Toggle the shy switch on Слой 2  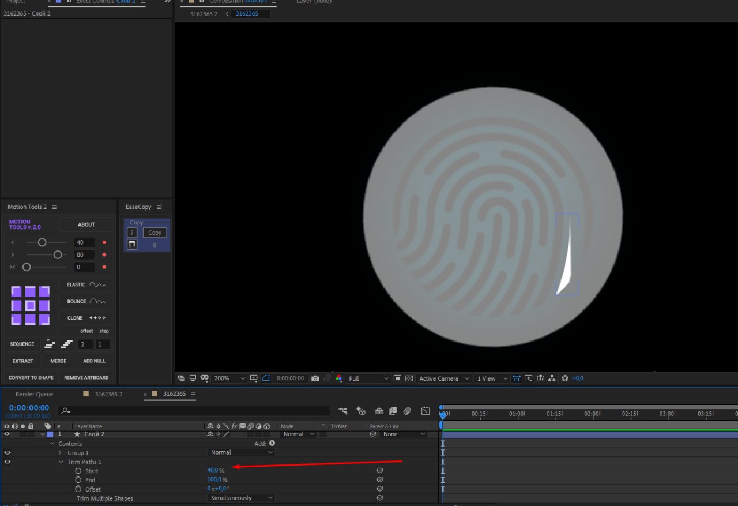pyautogui.click(x=210, y=434)
